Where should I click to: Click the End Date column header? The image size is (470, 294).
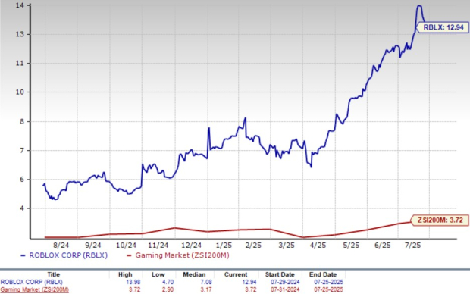[323, 274]
